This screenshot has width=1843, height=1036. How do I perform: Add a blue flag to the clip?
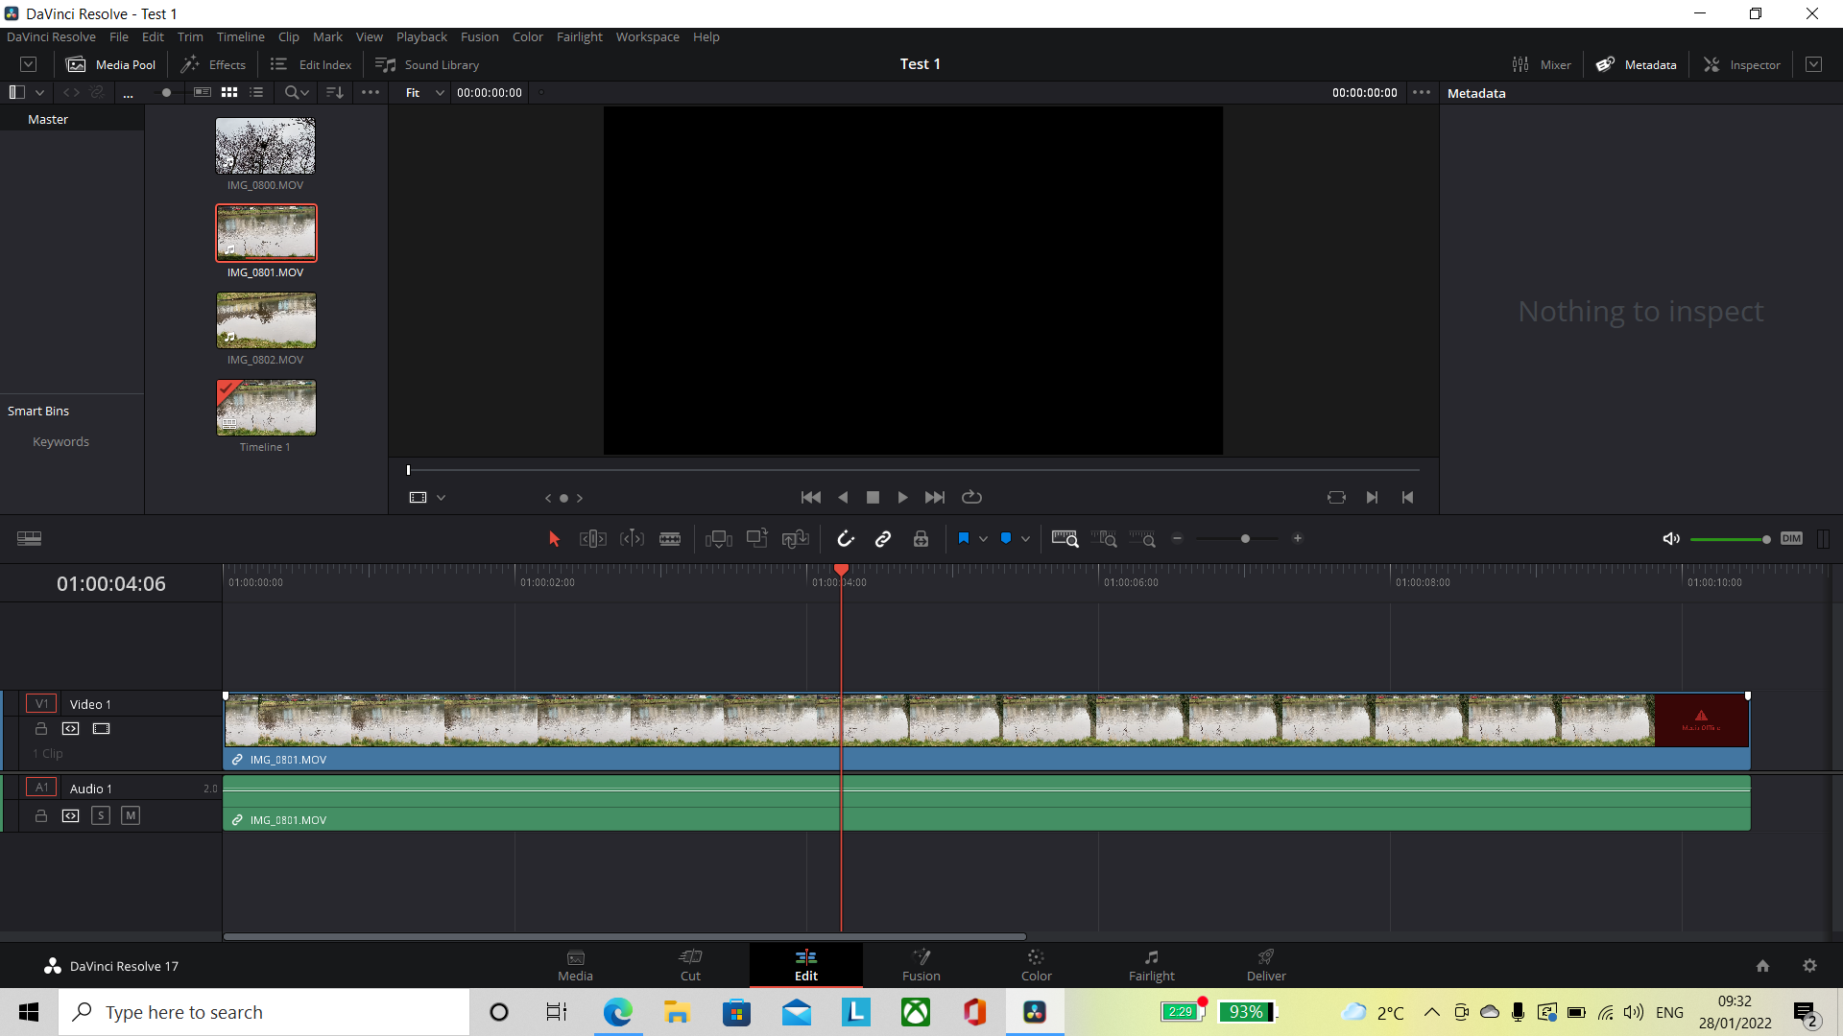964,539
